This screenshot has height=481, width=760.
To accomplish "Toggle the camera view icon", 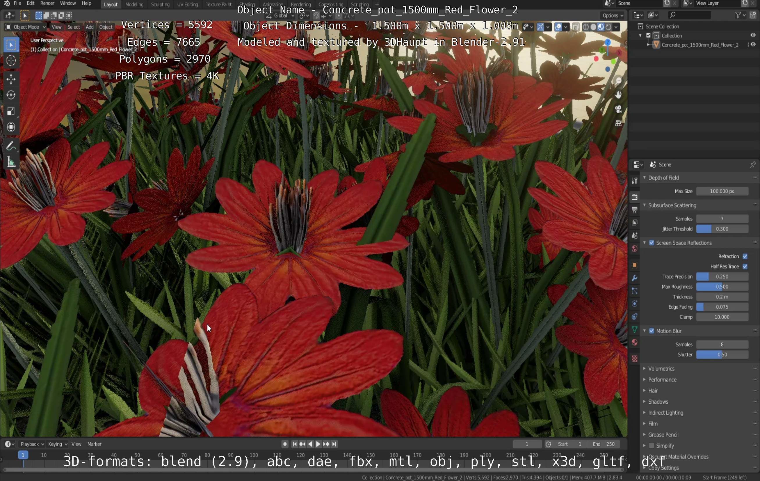I will point(618,109).
